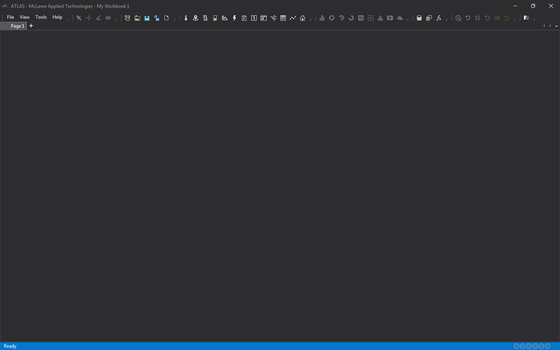Image resolution: width=560 pixels, height=350 pixels.
Task: Click the lightning bolt toolbar icon
Action: pyautogui.click(x=234, y=17)
